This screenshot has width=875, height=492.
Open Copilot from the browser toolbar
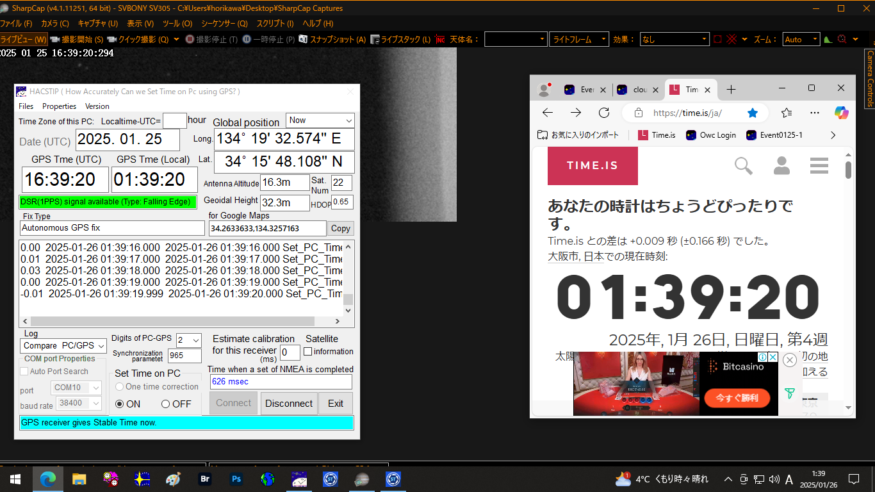(x=841, y=113)
